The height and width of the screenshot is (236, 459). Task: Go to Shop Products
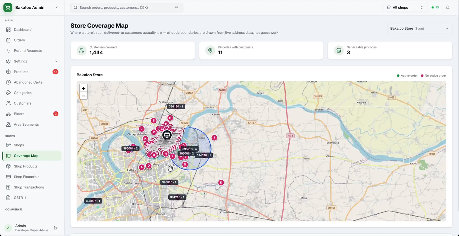[x=32, y=166]
